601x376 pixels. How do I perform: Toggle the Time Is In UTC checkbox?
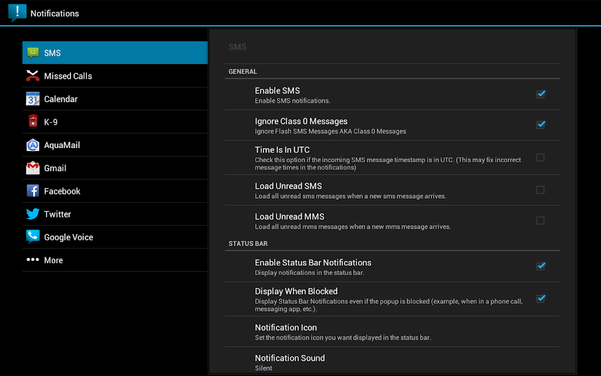[541, 157]
